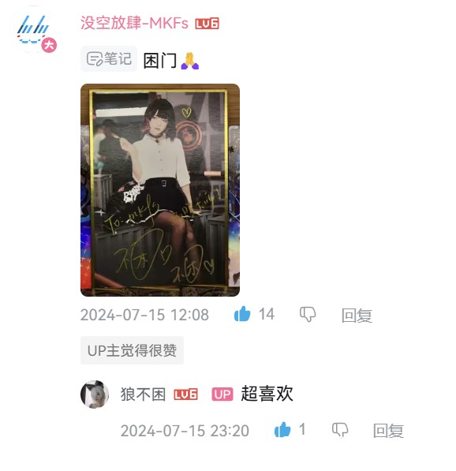Enlarge the signed photo thumbnail
Viewport: 456px width, 471px height.
point(160,190)
